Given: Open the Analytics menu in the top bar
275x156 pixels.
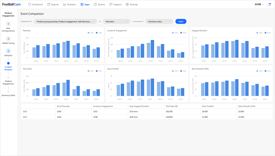Looking at the screenshot, I should (69, 4).
